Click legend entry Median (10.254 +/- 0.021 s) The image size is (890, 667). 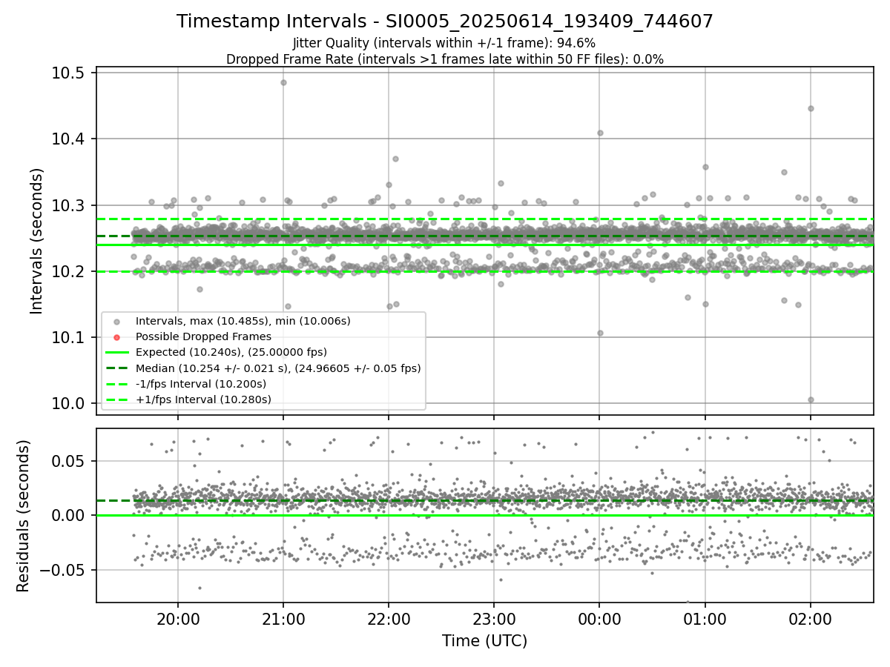(x=278, y=368)
